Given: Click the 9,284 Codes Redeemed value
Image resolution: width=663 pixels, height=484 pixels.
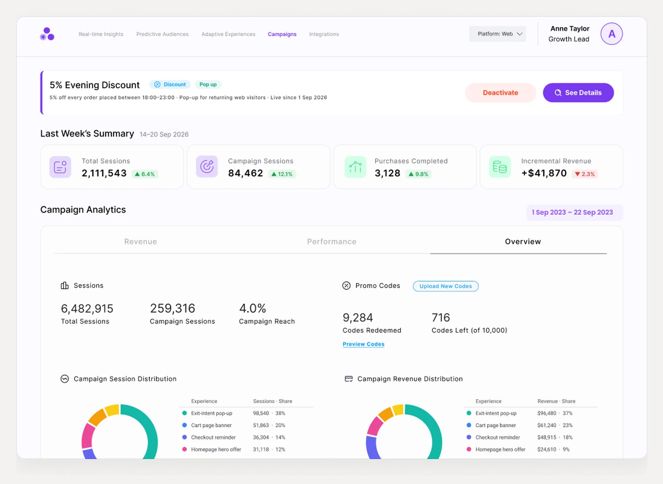Looking at the screenshot, I should pyautogui.click(x=358, y=318).
